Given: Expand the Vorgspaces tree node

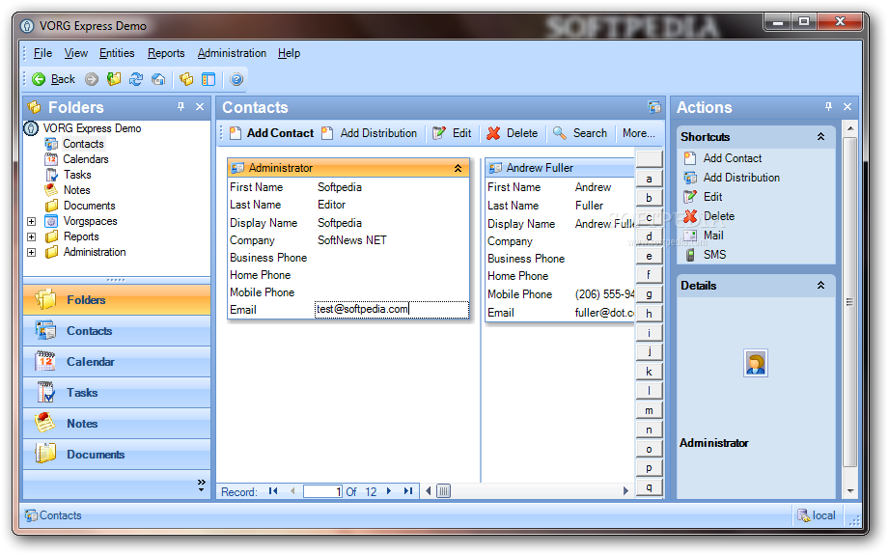Looking at the screenshot, I should [x=32, y=221].
